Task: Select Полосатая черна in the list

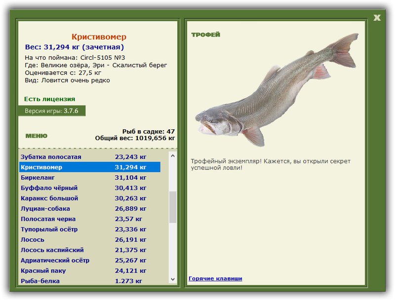Action: pyautogui.click(x=90, y=219)
